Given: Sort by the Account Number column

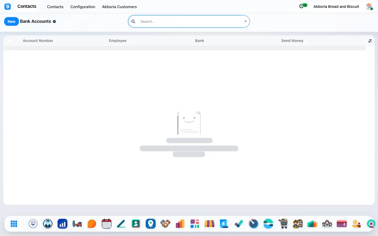Looking at the screenshot, I should click(x=38, y=41).
